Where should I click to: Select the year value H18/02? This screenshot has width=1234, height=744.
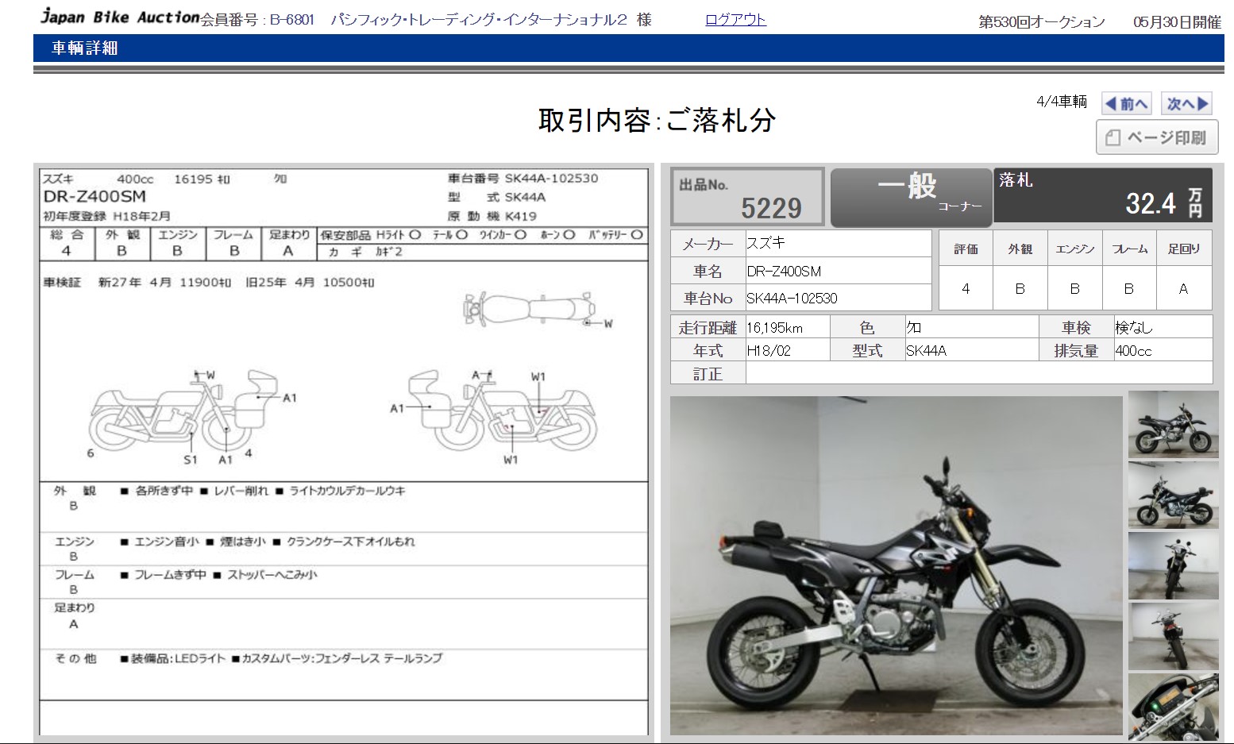pyautogui.click(x=769, y=350)
